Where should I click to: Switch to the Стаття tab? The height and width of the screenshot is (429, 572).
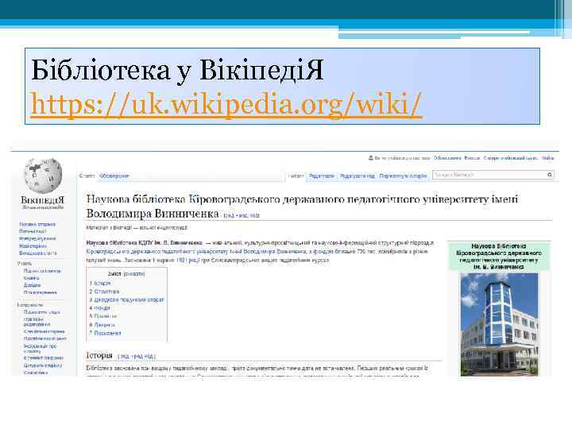pyautogui.click(x=87, y=176)
